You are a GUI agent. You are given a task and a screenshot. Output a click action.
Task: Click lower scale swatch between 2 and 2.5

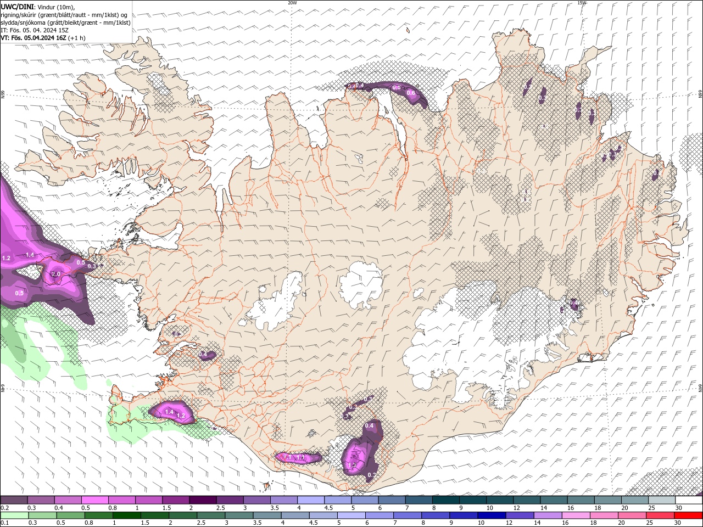(182, 515)
